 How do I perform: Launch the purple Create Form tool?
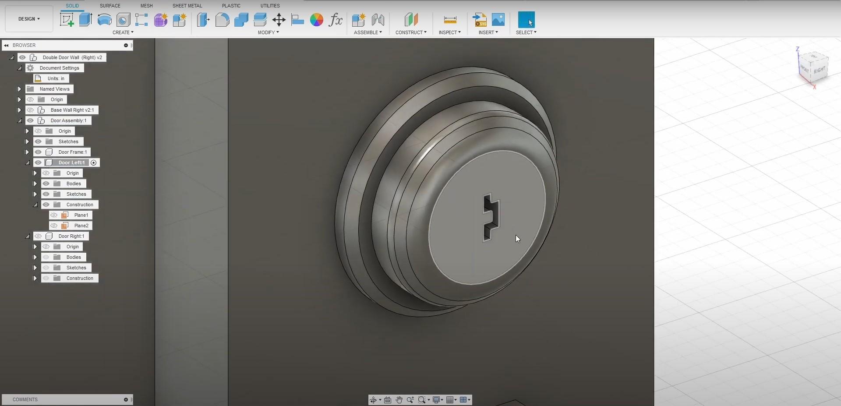(x=160, y=20)
